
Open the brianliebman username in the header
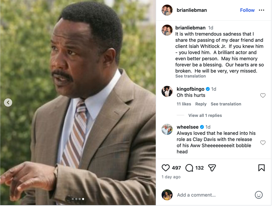tap(192, 10)
